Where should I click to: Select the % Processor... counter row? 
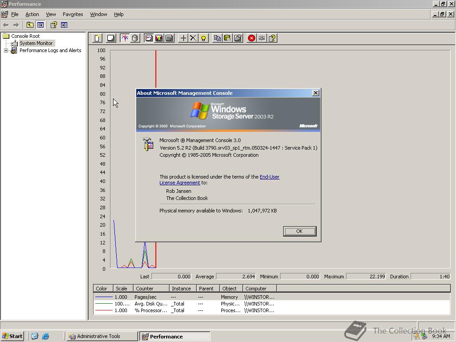[272, 310]
